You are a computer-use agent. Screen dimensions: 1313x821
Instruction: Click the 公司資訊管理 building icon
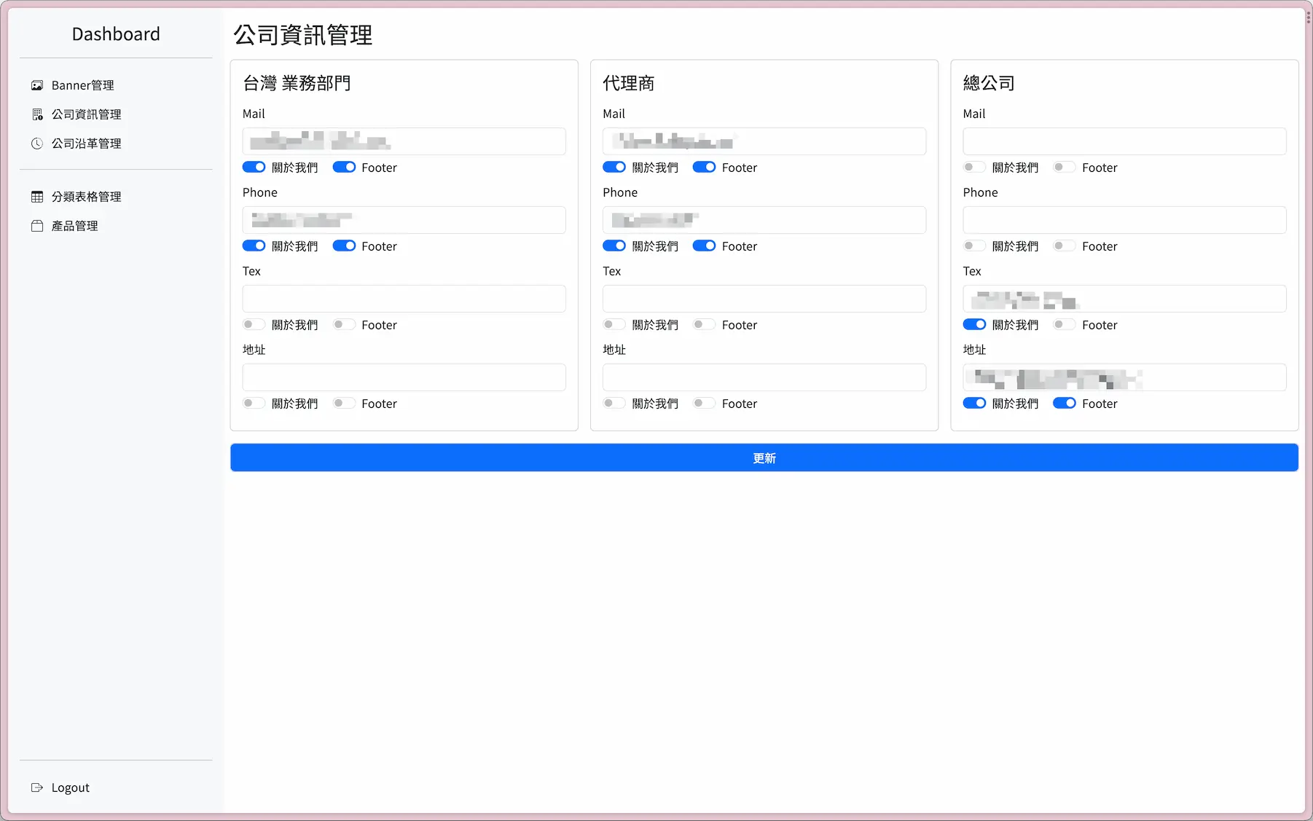point(37,114)
